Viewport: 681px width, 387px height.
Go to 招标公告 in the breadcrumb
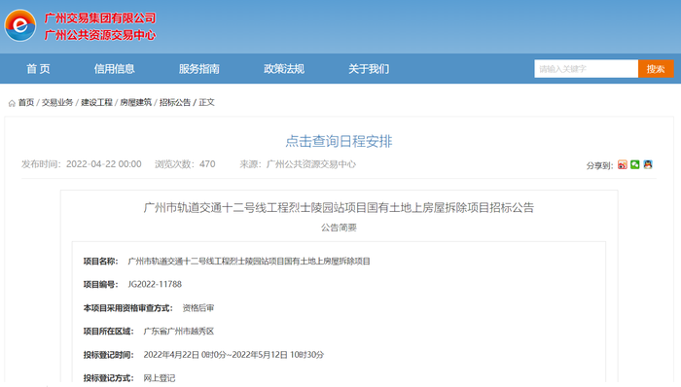tap(174, 102)
